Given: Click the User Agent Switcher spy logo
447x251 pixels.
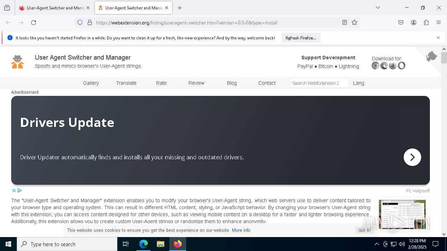Looking at the screenshot, I should (17, 62).
